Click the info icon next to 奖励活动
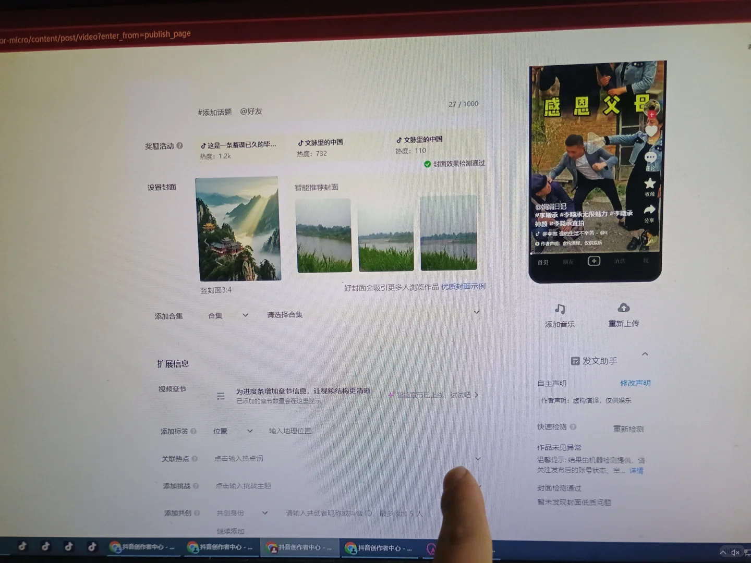The image size is (751, 563). [x=179, y=146]
